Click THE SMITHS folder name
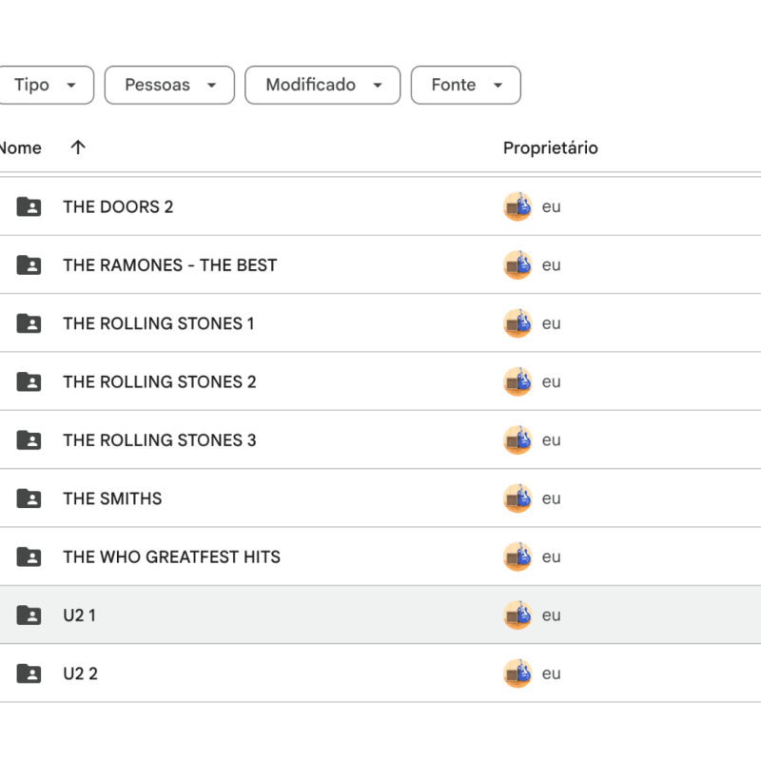761x761 pixels. coord(112,498)
